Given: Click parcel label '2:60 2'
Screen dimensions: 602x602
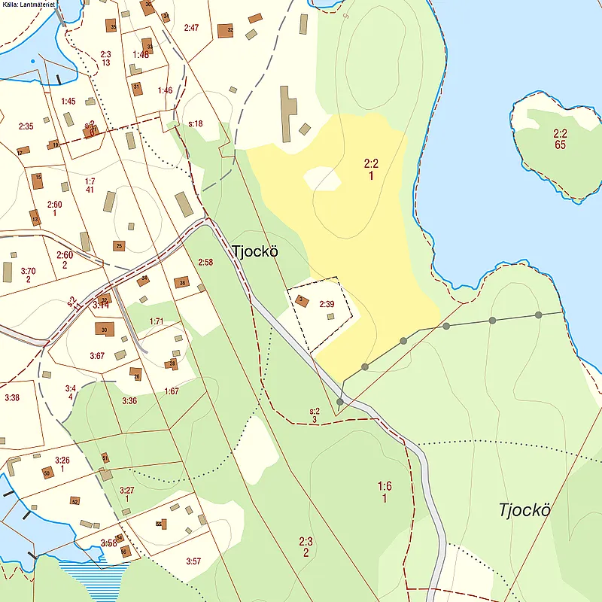Looking at the screenshot, I should click(65, 260).
